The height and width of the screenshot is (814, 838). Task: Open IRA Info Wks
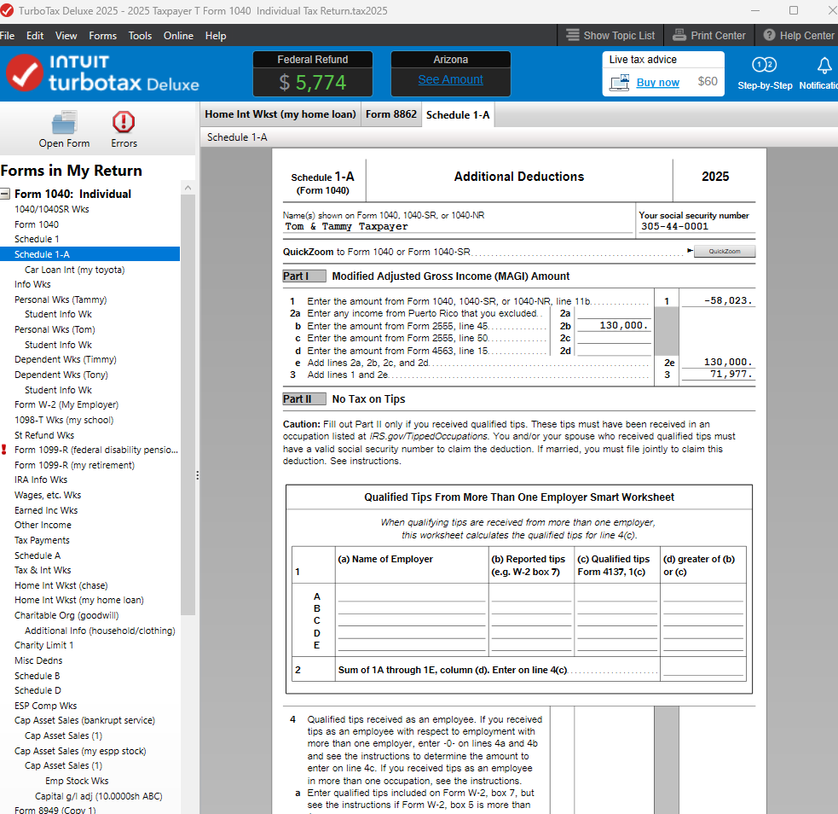pos(41,480)
